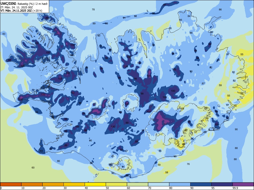Click the amber 20–30 legend swatch

click(53, 184)
